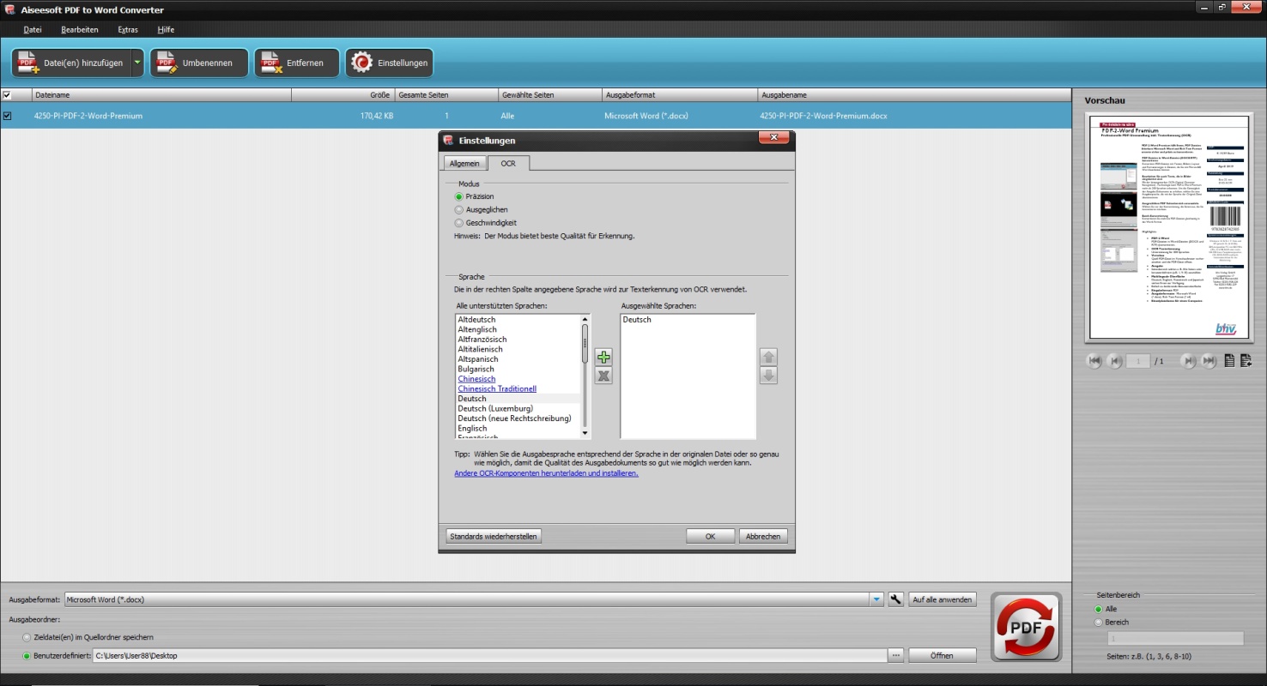1267x686 pixels.
Task: Move selected language down with arrow
Action: 768,376
